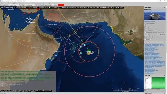Expand the Group composition section
This screenshot has height=94, width=167.
tap(145, 24)
